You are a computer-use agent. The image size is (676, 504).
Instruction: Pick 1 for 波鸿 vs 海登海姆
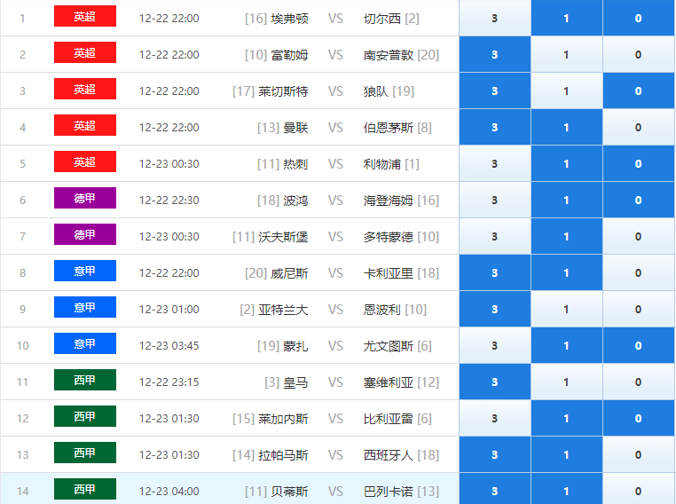567,200
